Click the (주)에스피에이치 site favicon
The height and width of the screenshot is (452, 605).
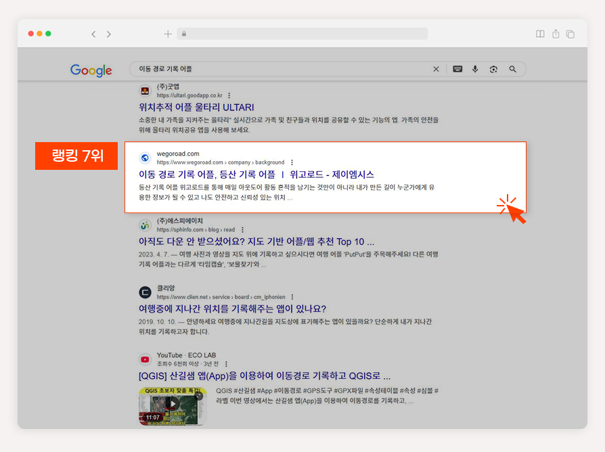[145, 225]
